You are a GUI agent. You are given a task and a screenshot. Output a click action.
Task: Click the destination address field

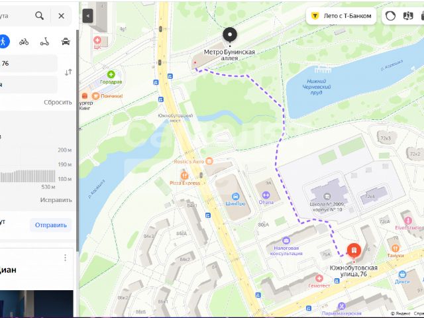coord(28,85)
